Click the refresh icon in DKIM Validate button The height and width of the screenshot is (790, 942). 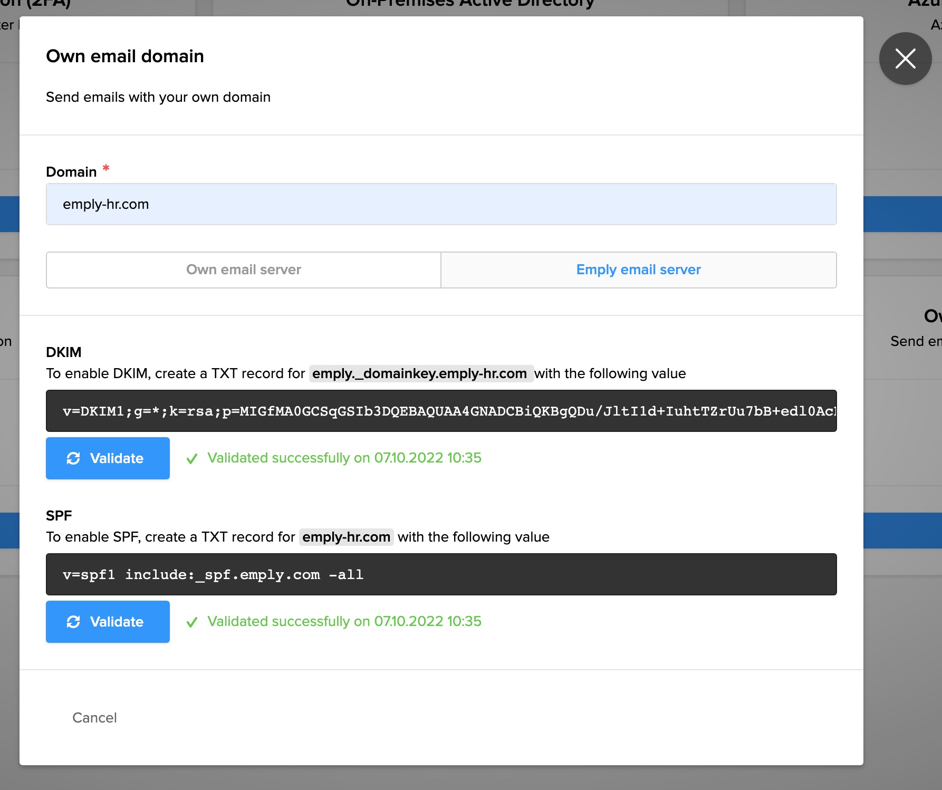73,458
